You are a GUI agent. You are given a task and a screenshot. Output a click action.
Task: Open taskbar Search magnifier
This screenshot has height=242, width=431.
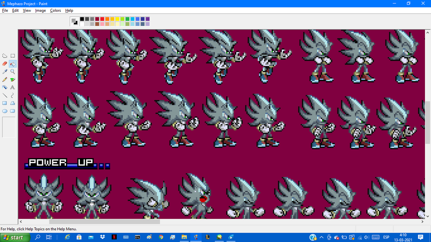tap(38, 237)
